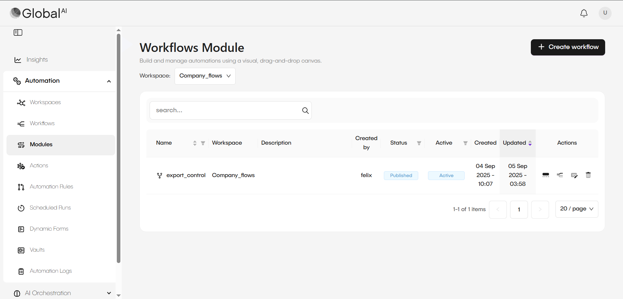Filter the Active column
The height and width of the screenshot is (299, 623).
click(x=465, y=143)
